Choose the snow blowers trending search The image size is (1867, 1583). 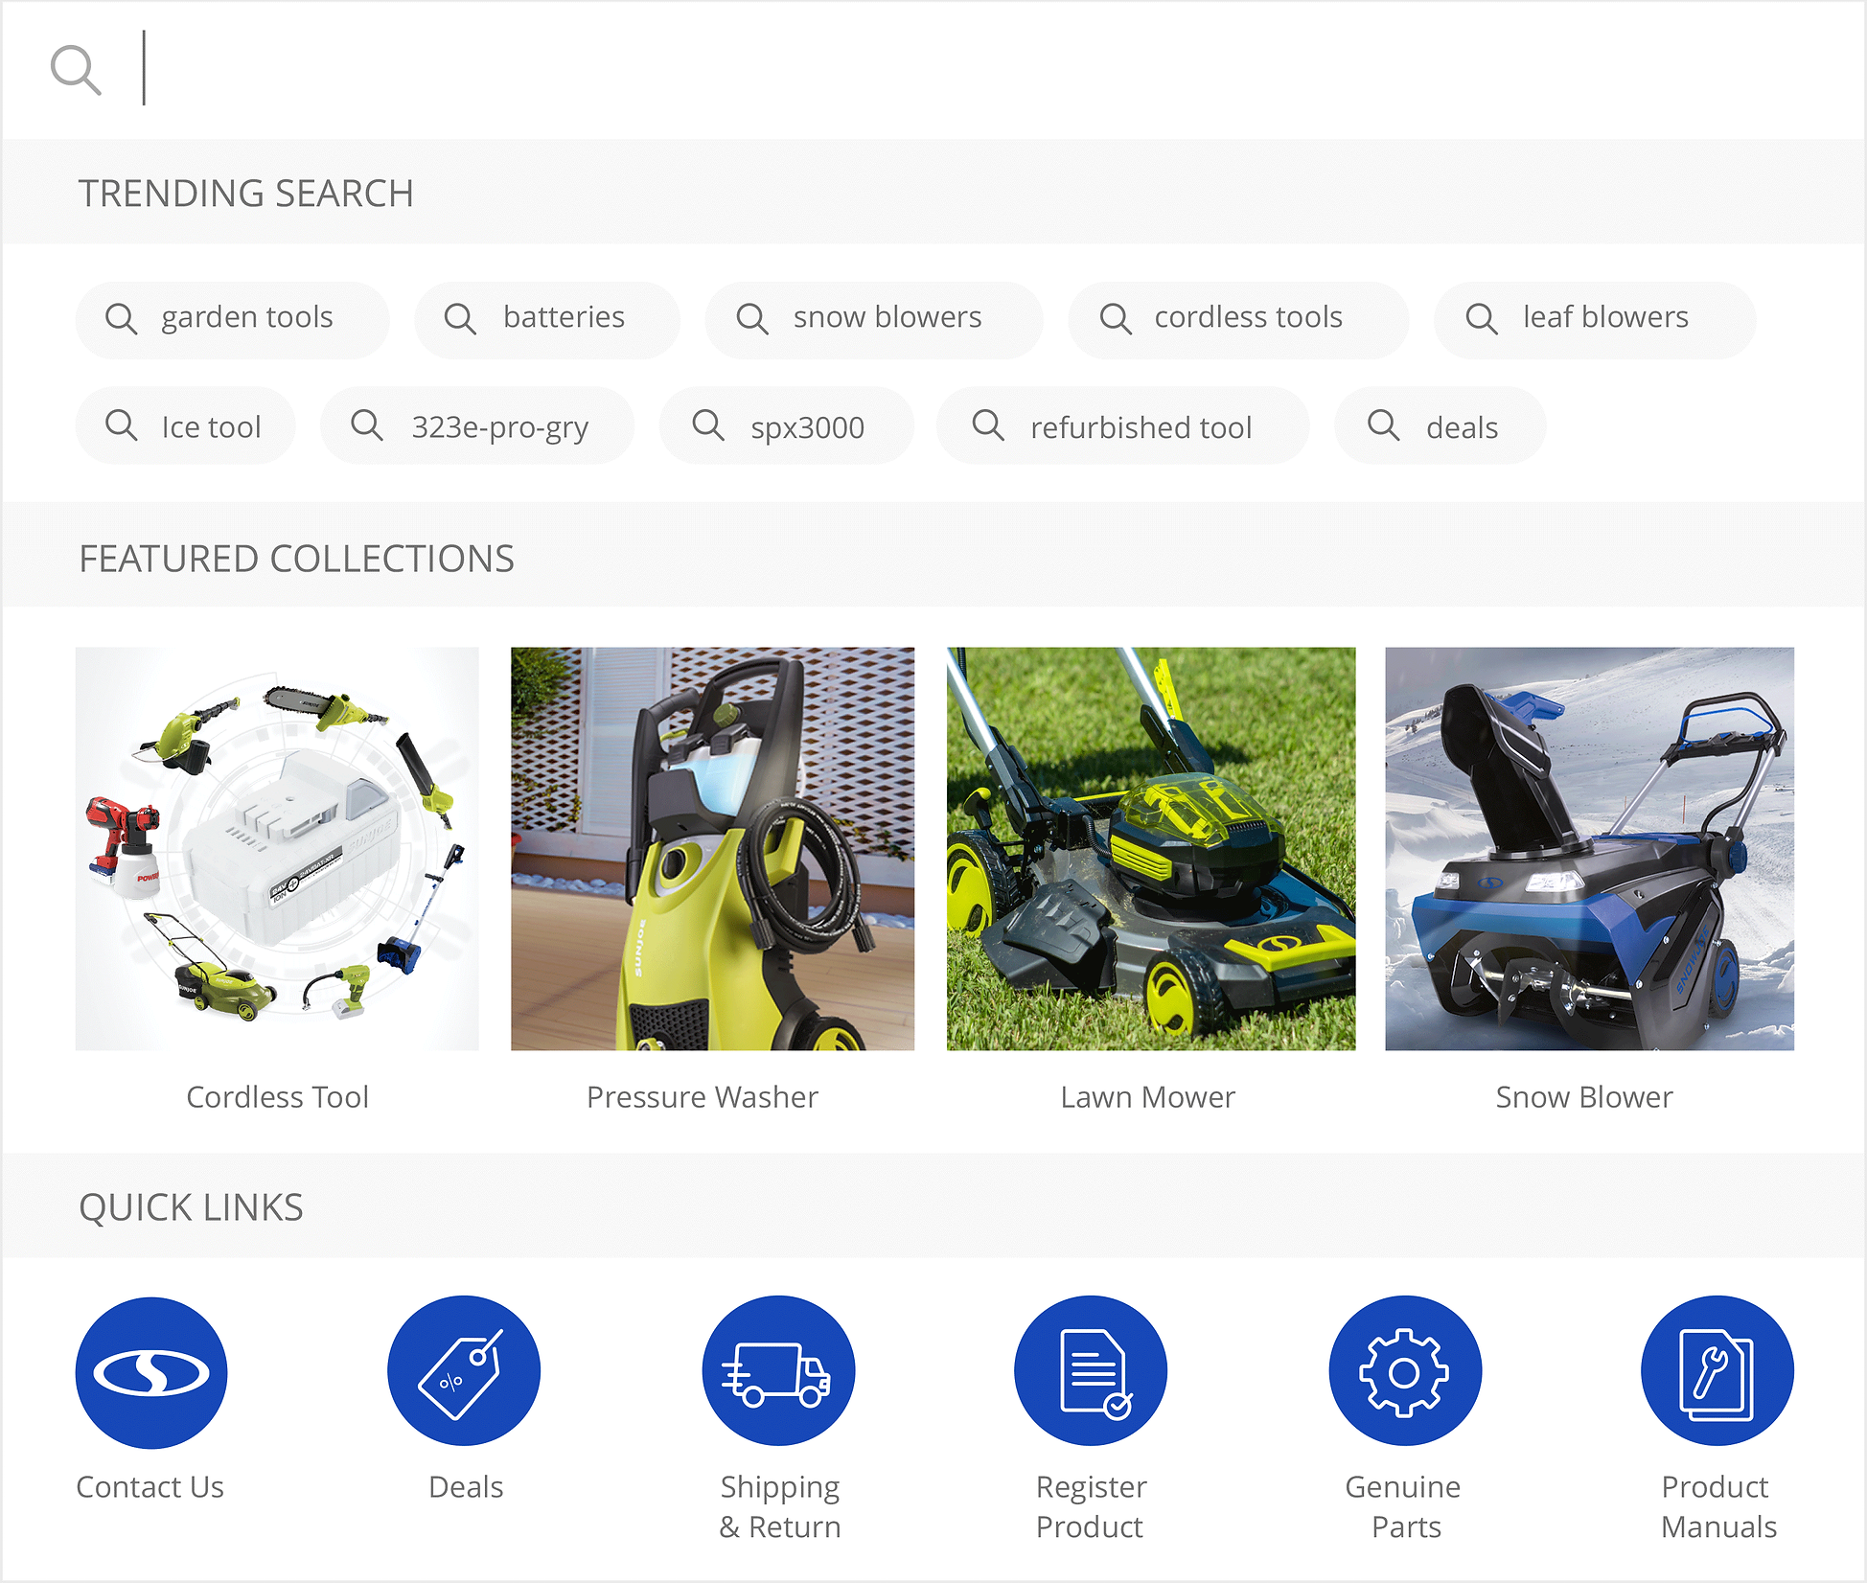point(874,319)
